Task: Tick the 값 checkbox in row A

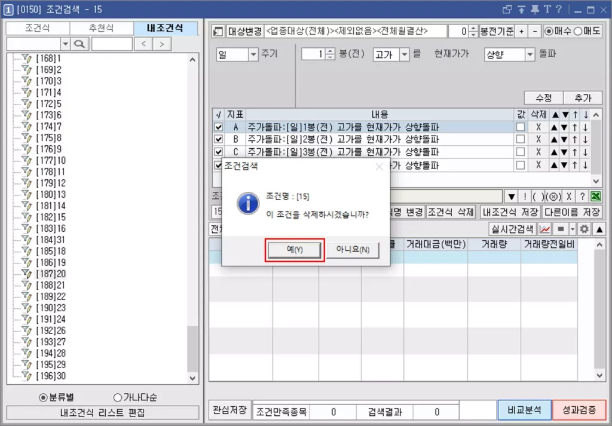Action: [521, 127]
